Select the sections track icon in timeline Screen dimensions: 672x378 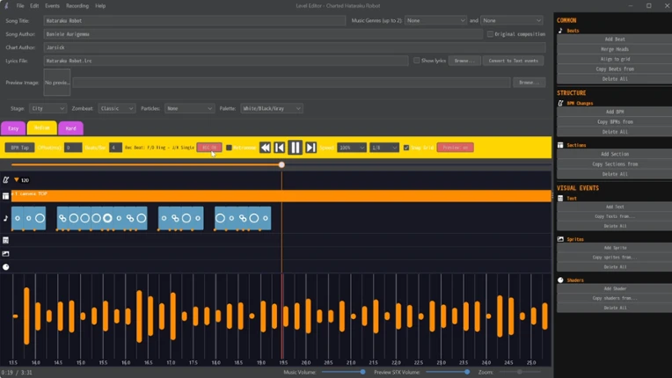pyautogui.click(x=5, y=196)
